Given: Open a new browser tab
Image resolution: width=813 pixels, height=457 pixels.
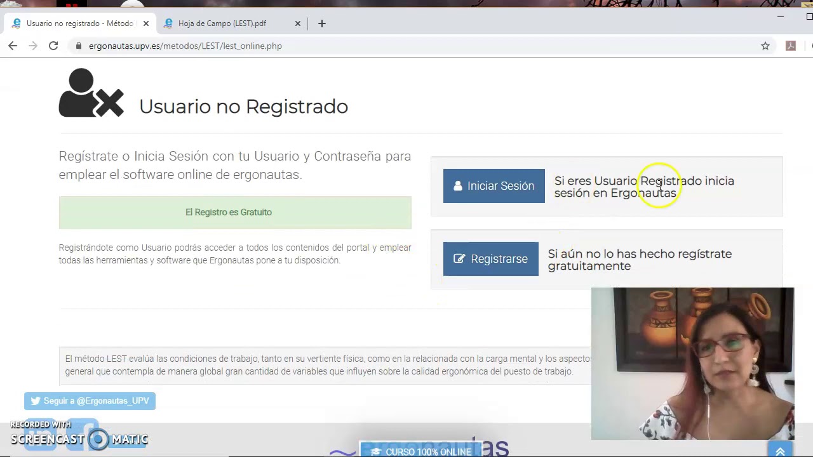Looking at the screenshot, I should [322, 23].
